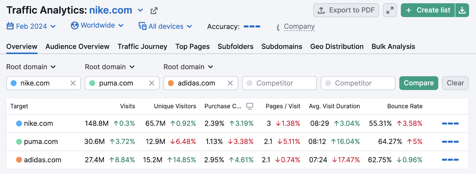
Task: Open the All devices dropdown
Action: point(165,26)
